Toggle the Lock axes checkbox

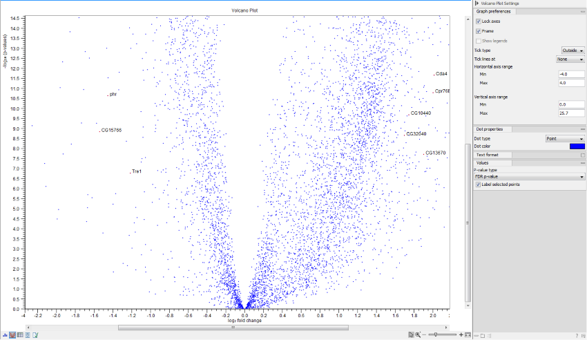click(x=479, y=21)
